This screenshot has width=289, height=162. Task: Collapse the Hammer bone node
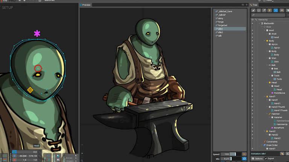pyautogui.click(x=267, y=114)
